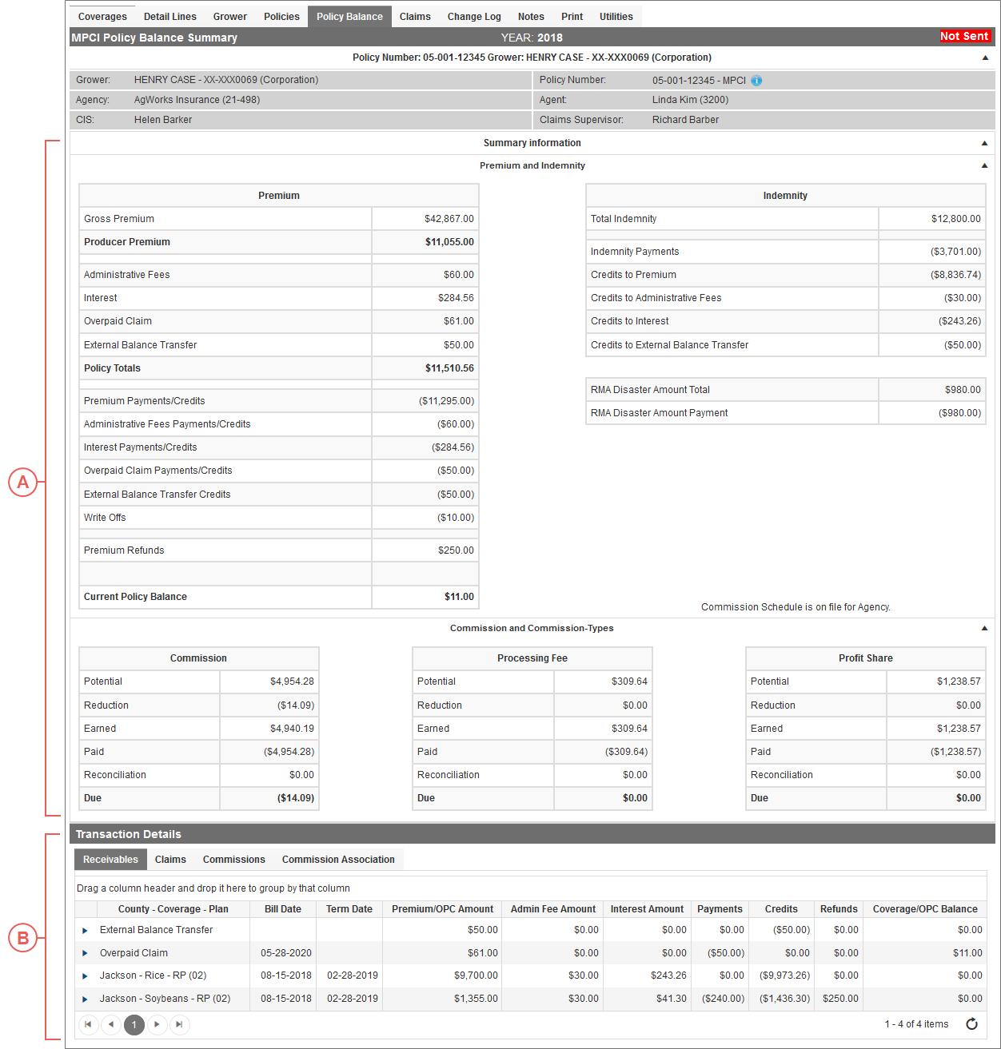Collapse Commission and Commission-Types section

pyautogui.click(x=984, y=628)
